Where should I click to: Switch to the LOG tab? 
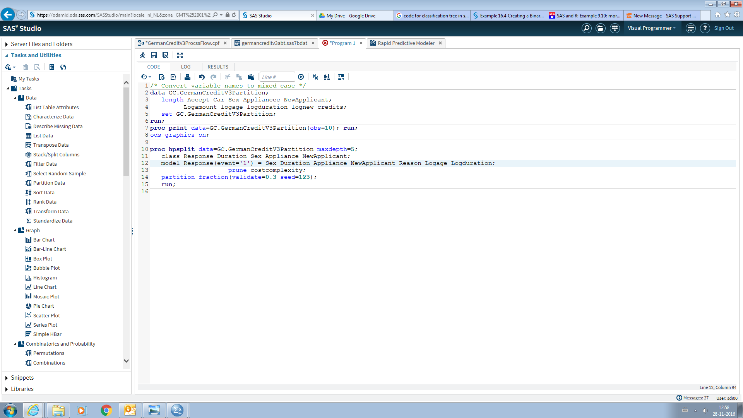click(x=186, y=67)
